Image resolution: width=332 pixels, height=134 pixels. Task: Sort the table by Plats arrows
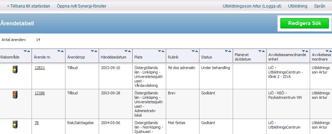161,51
